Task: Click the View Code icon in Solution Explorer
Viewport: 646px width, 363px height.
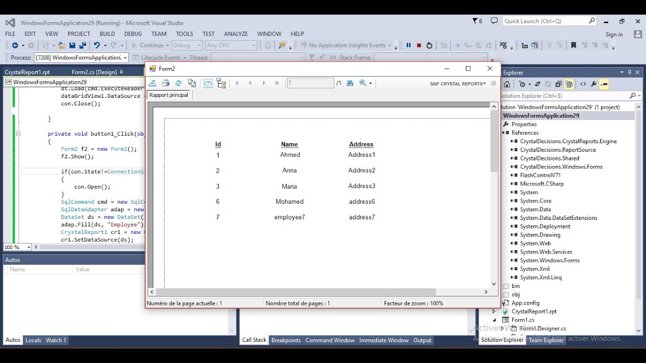Action: tap(583, 84)
